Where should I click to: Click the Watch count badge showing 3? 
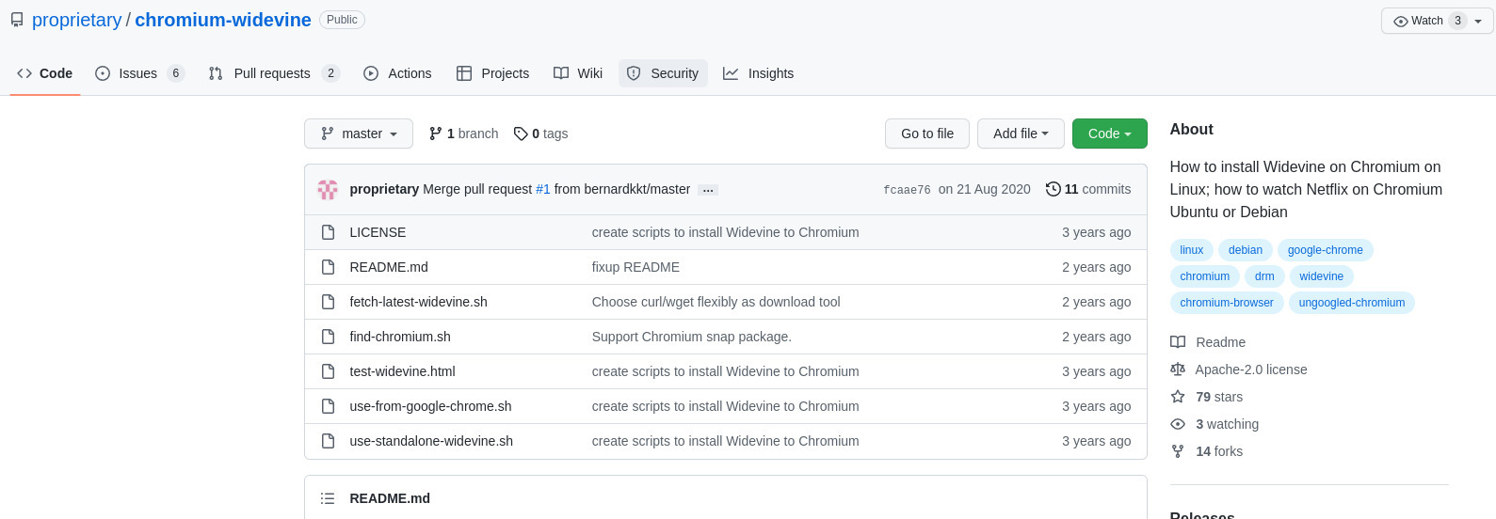pos(1457,21)
